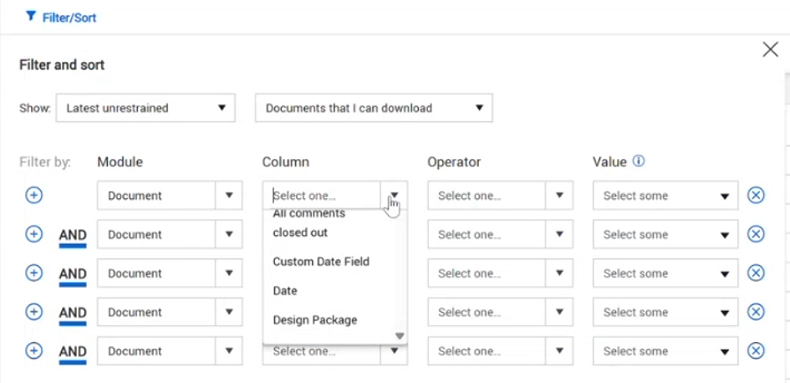The width and height of the screenshot is (790, 383).
Task: Open the Latest unrestrained show dropdown
Action: pyautogui.click(x=145, y=108)
